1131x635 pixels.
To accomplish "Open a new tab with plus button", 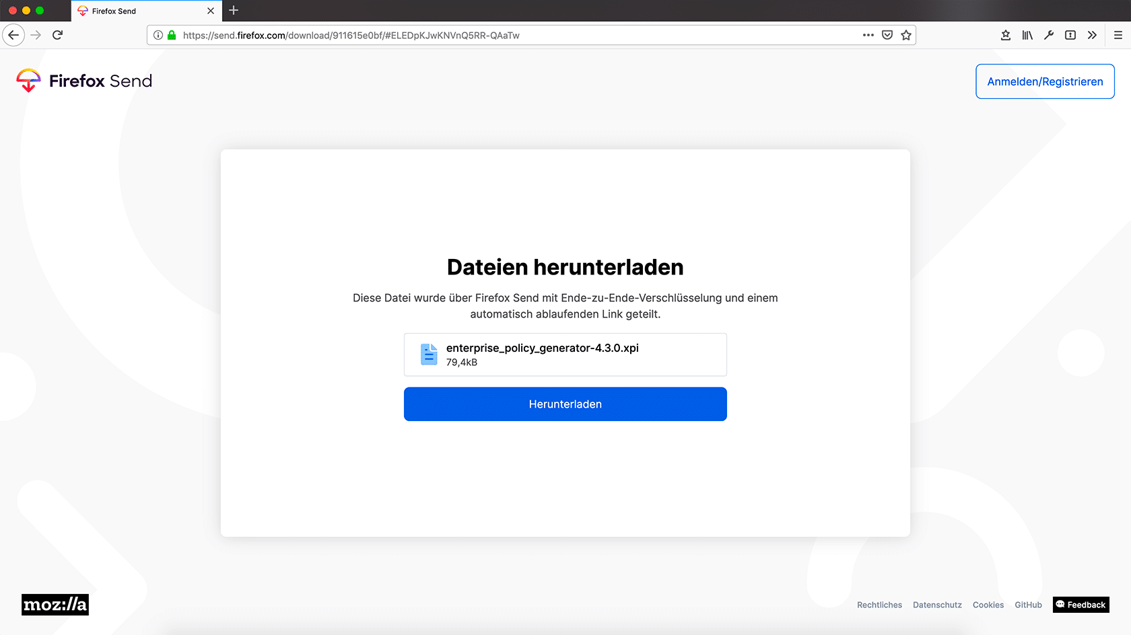I will pyautogui.click(x=234, y=10).
